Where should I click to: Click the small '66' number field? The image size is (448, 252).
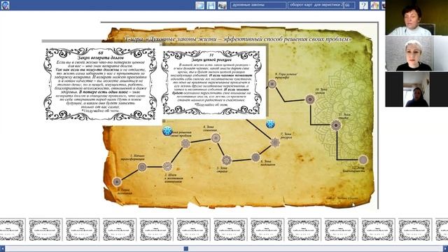coord(349,5)
